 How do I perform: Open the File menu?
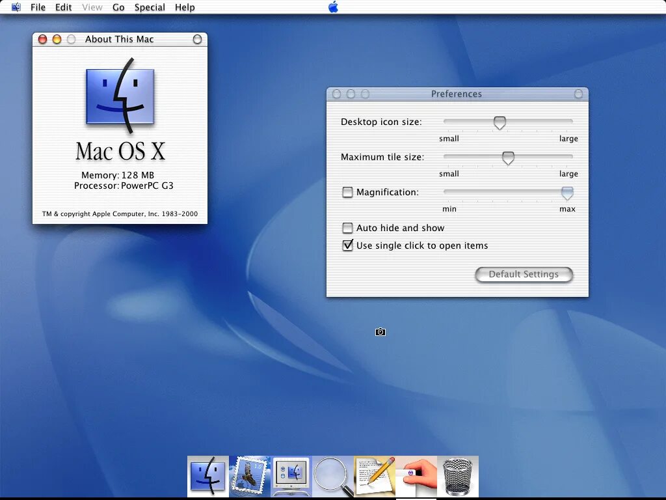[38, 7]
